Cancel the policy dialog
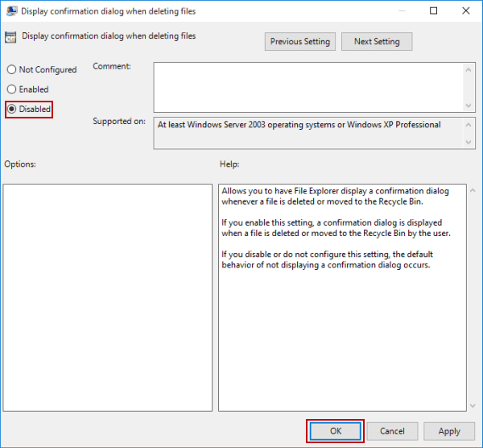This screenshot has height=448, width=483. (392, 431)
